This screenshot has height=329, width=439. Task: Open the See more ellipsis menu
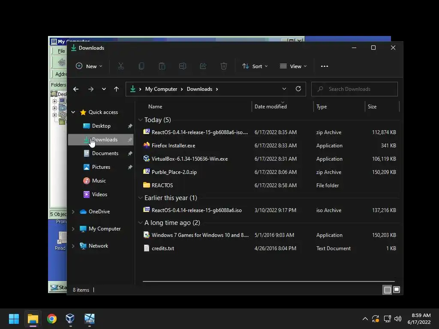[325, 66]
